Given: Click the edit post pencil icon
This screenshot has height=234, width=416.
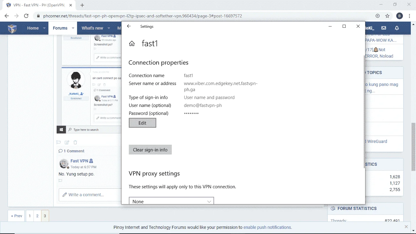Looking at the screenshot, I should (67, 142).
